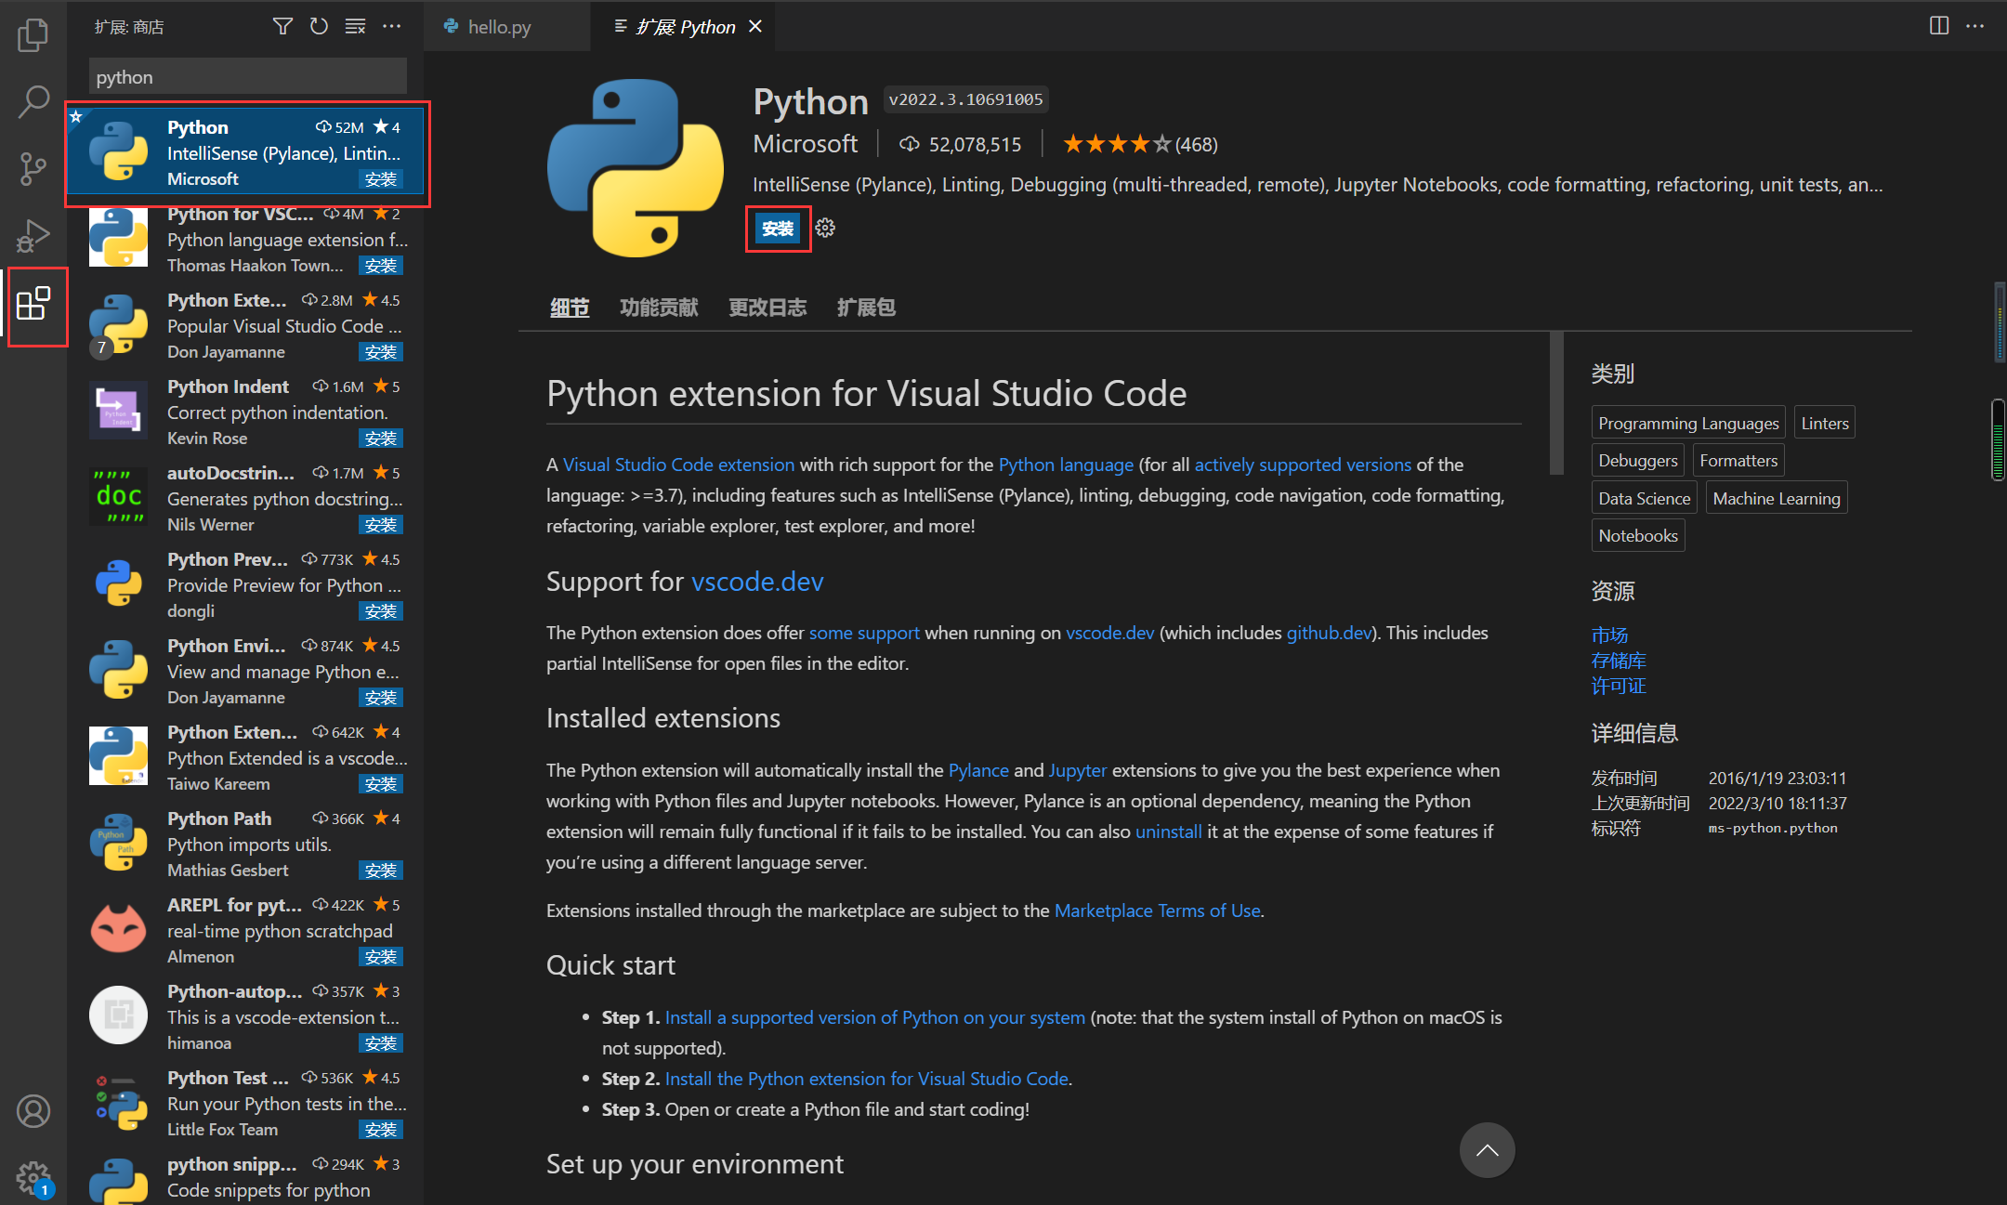
Task: Open the Search view in activity bar
Action: point(33,101)
